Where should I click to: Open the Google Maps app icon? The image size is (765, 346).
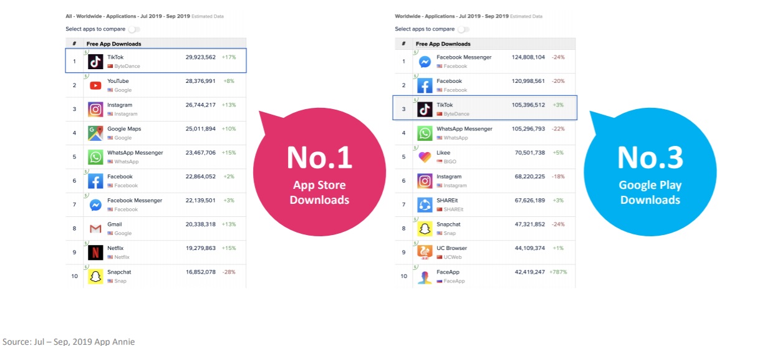[x=95, y=133]
